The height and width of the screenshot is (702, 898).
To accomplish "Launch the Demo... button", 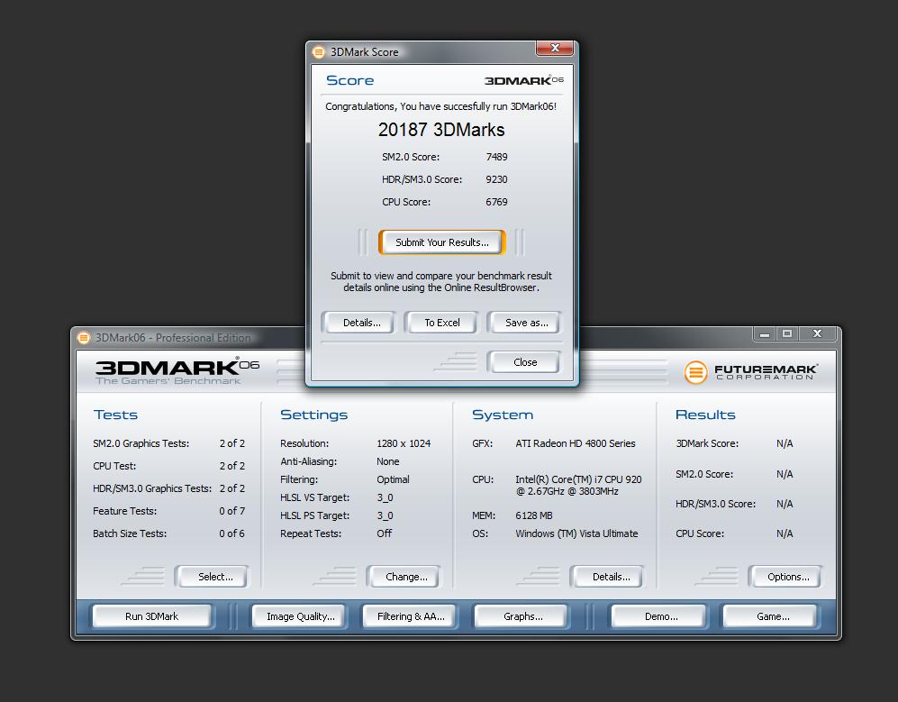I will pos(661,616).
